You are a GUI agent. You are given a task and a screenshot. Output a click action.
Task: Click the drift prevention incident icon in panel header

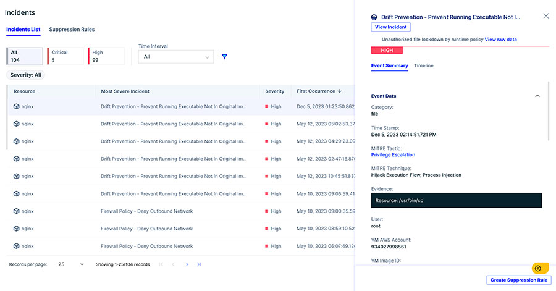374,17
